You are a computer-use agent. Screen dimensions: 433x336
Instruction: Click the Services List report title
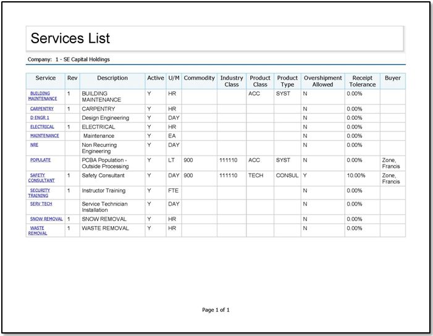click(x=70, y=38)
